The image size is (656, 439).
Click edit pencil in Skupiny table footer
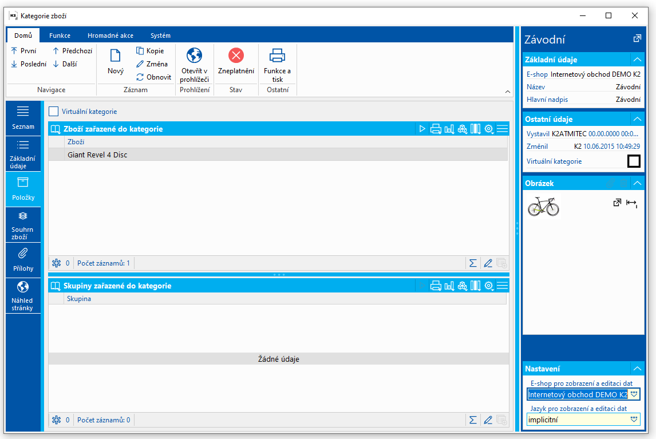(488, 420)
